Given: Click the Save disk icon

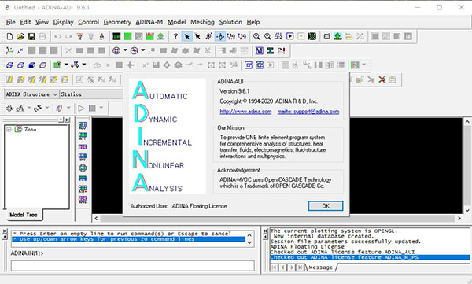Looking at the screenshot, I should [x=31, y=36].
